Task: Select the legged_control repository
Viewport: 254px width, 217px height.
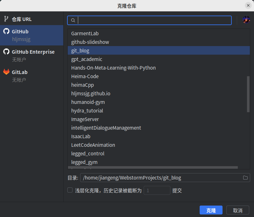Action: point(159,153)
